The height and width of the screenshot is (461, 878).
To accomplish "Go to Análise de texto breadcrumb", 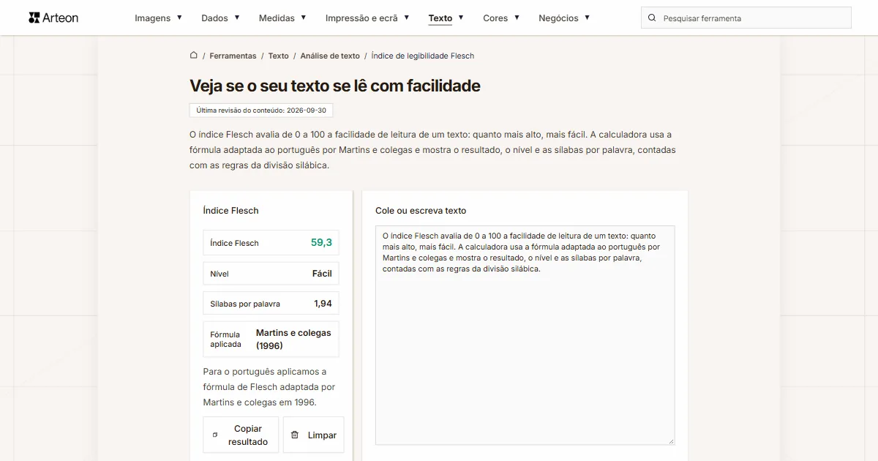I will 330,56.
